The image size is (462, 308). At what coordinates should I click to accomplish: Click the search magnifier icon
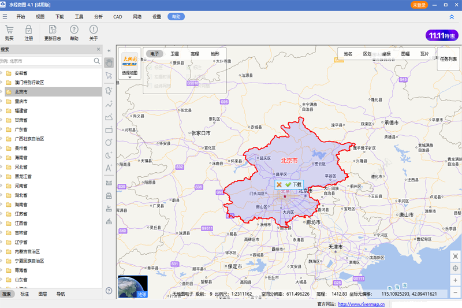tap(97, 61)
